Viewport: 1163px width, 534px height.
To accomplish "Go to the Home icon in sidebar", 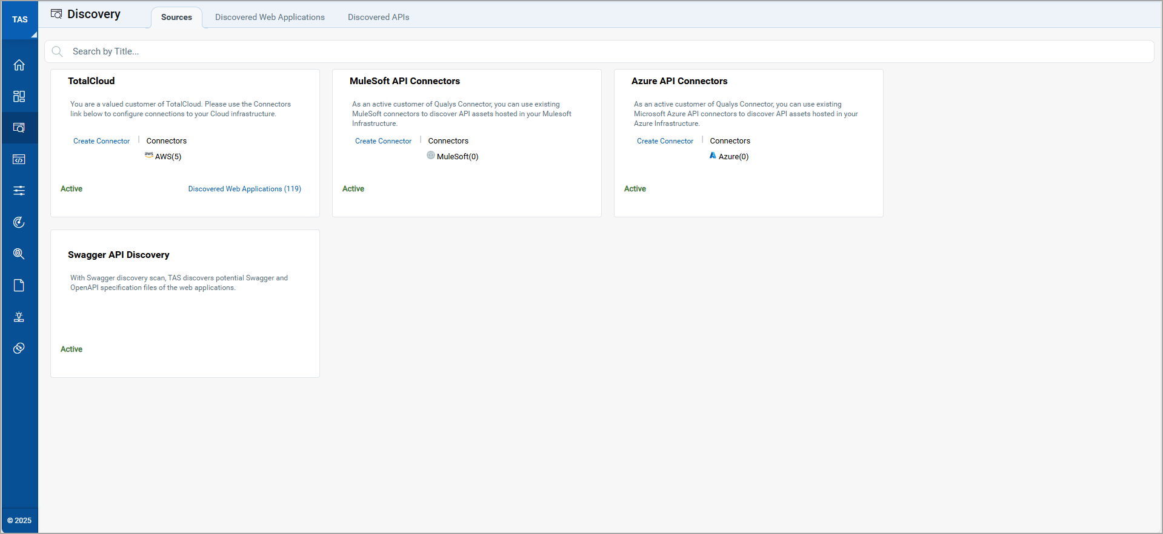I will point(19,65).
